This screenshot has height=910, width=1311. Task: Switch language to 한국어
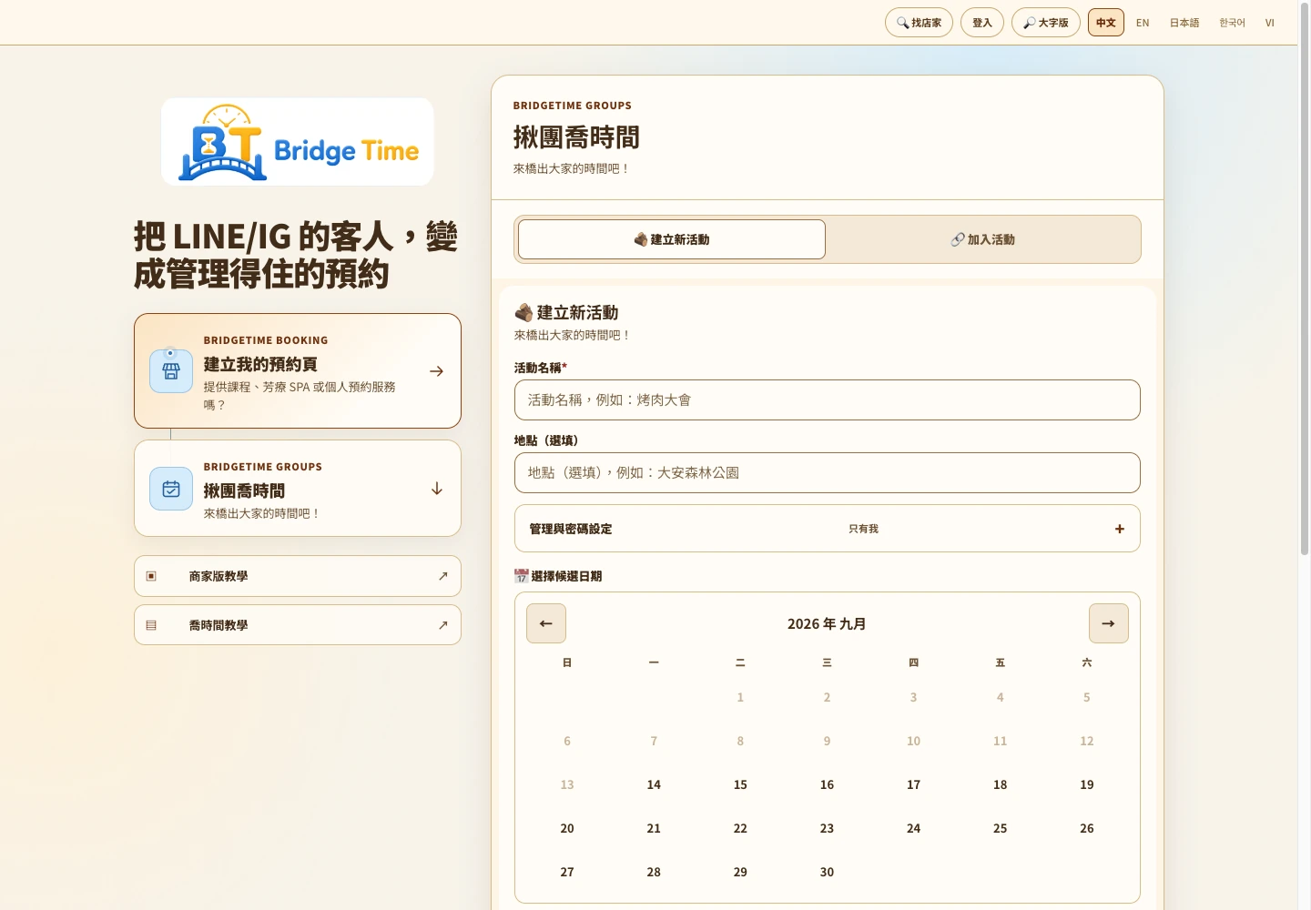(x=1232, y=23)
